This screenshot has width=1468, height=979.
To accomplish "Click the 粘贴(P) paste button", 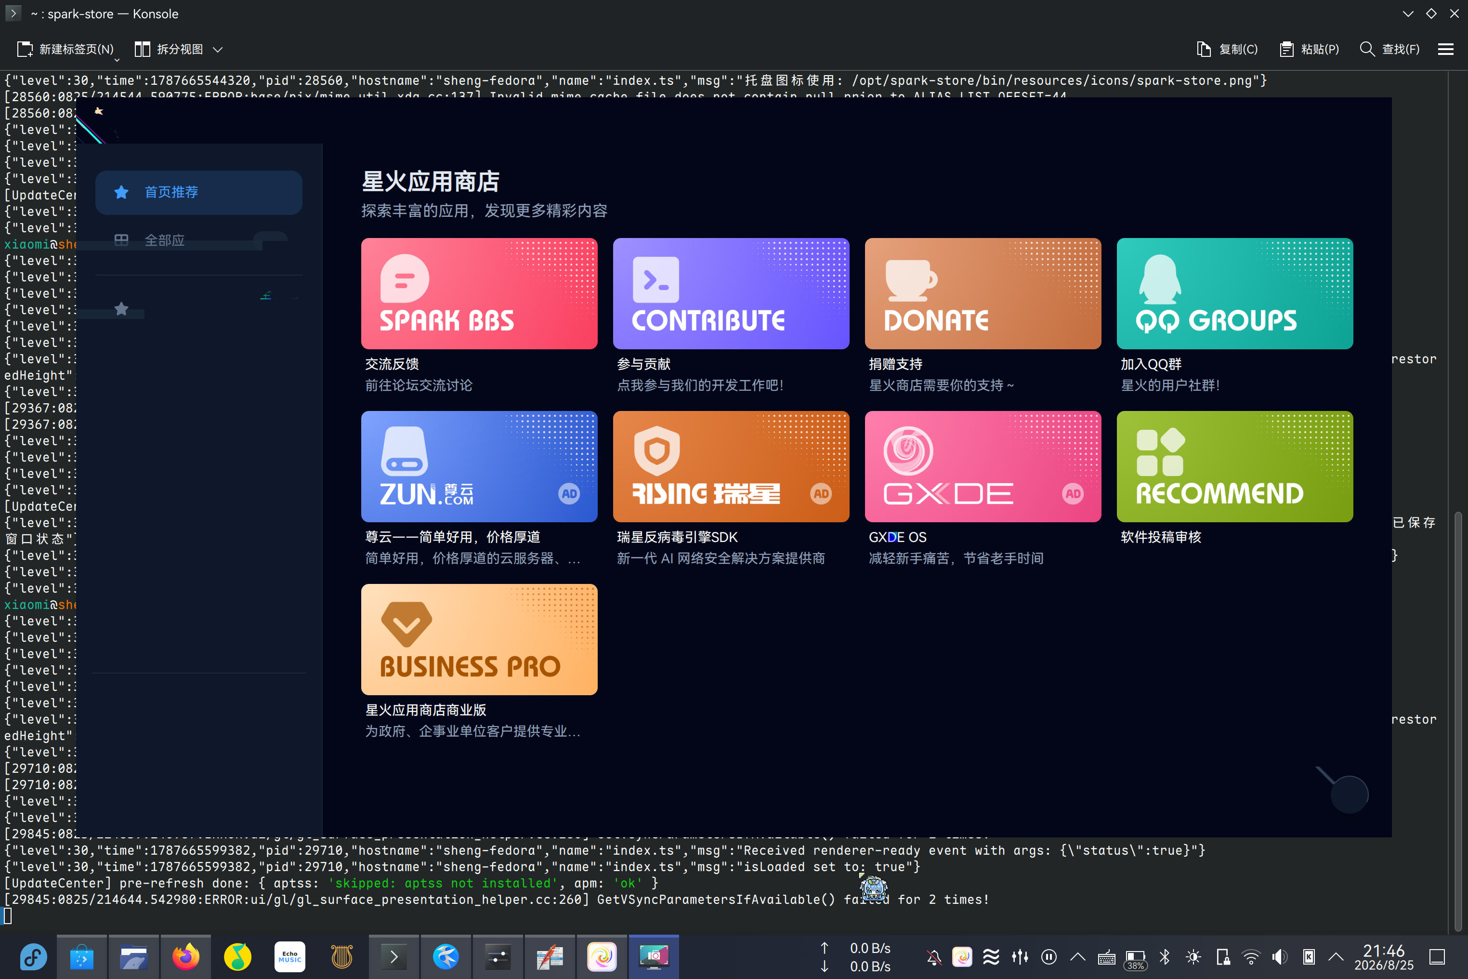I will tap(1310, 49).
